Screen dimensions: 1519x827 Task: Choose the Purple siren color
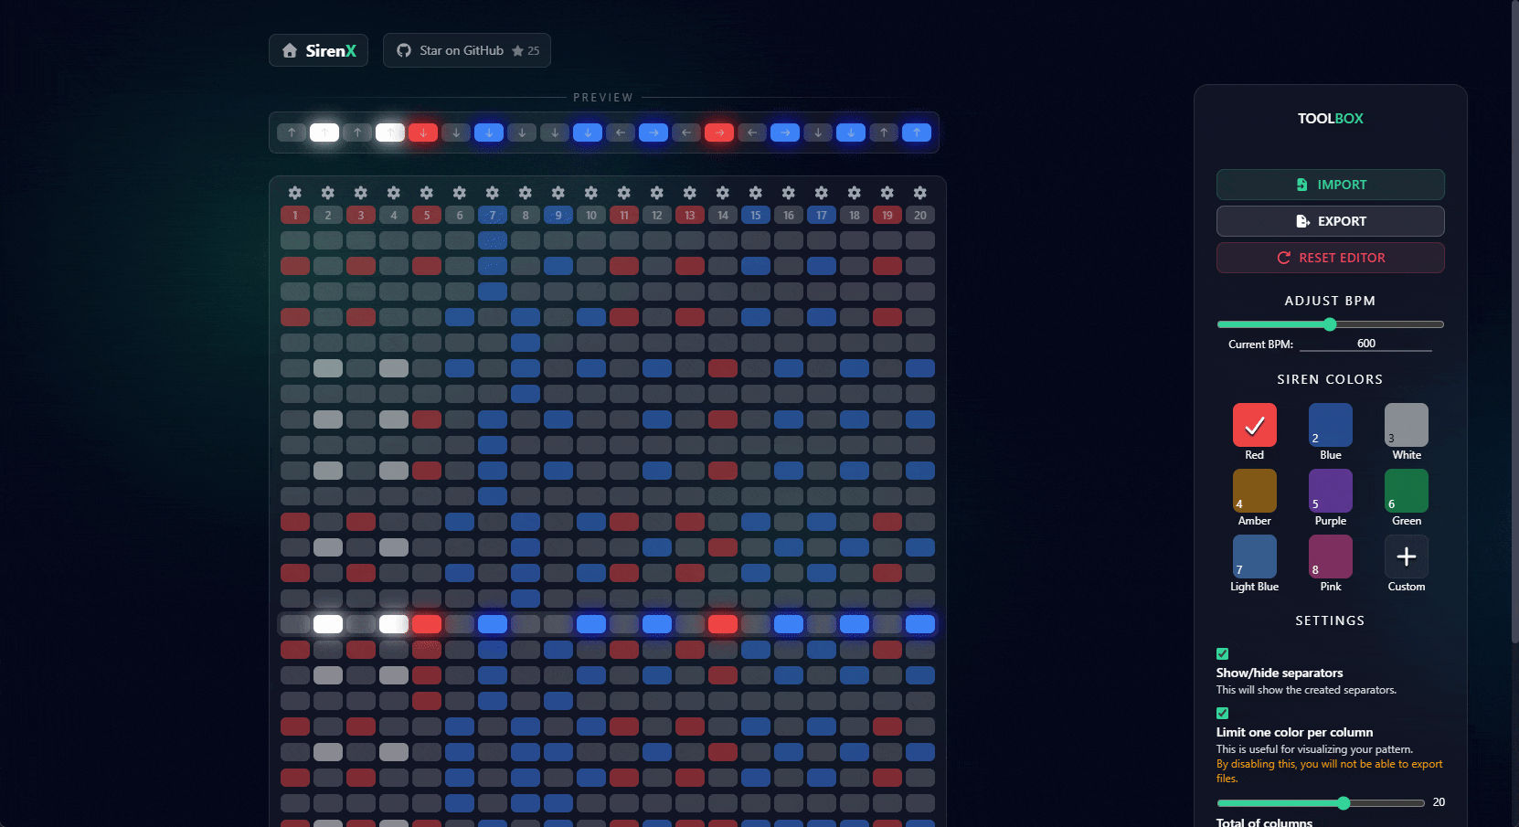point(1330,491)
